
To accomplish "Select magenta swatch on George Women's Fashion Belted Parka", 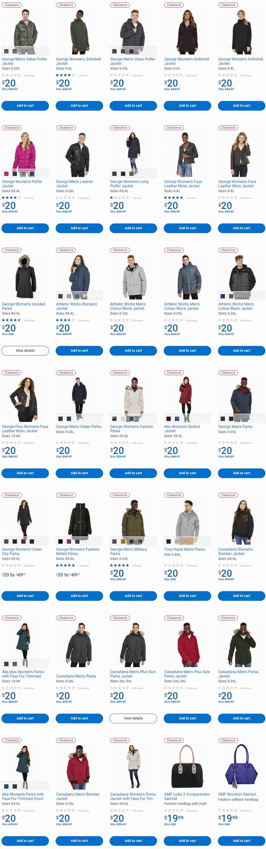I will coord(69,541).
